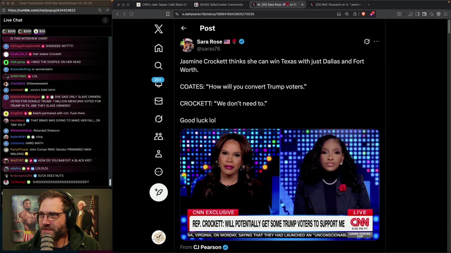Image resolution: width=451 pixels, height=253 pixels.
Task: Select chat username IslamIsAMudReligion
Action: click(x=25, y=97)
